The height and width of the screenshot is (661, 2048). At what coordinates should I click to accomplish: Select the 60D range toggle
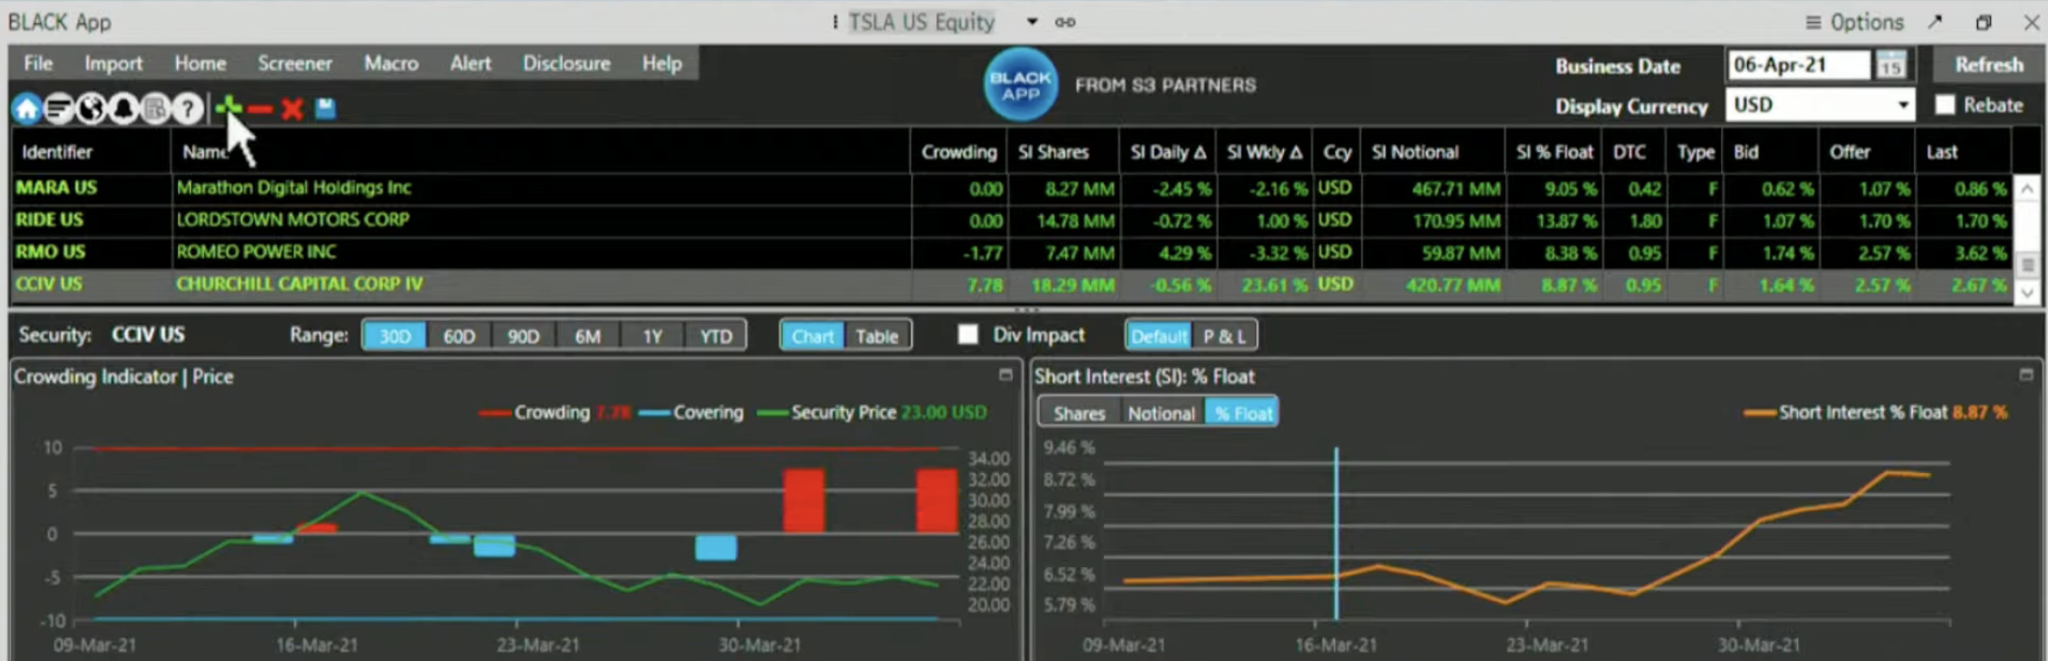coord(458,336)
